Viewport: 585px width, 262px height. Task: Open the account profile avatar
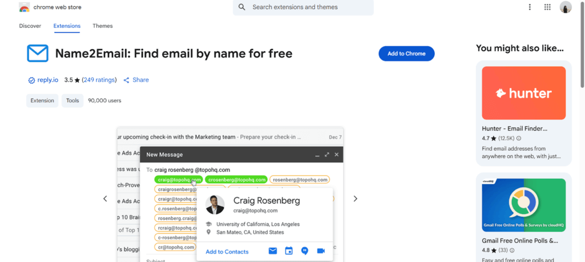tap(566, 7)
